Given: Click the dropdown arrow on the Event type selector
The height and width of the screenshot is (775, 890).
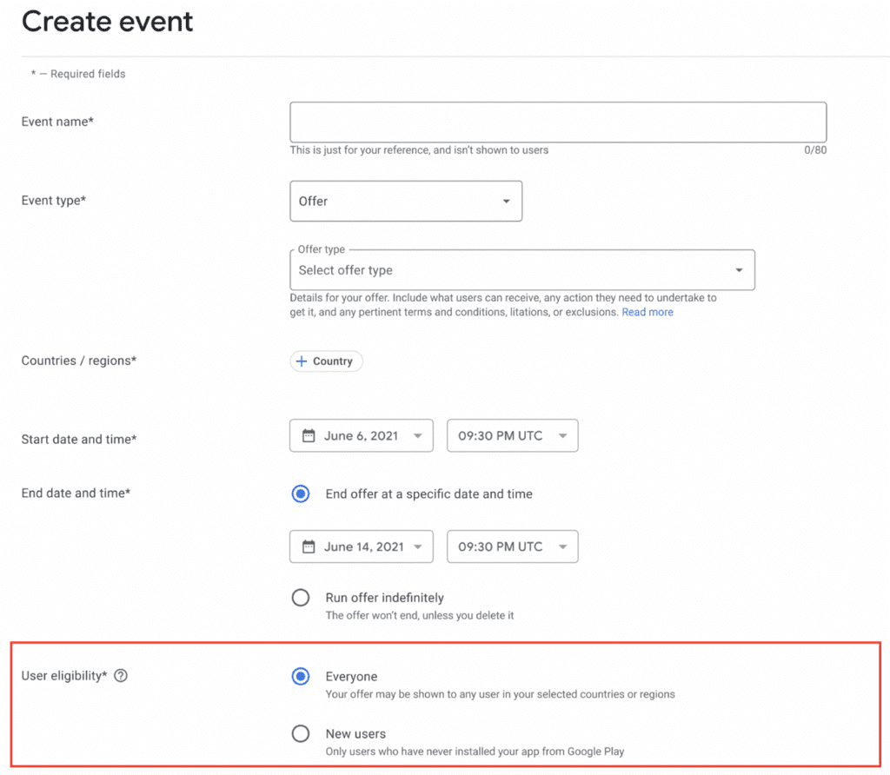Looking at the screenshot, I should click(x=506, y=201).
